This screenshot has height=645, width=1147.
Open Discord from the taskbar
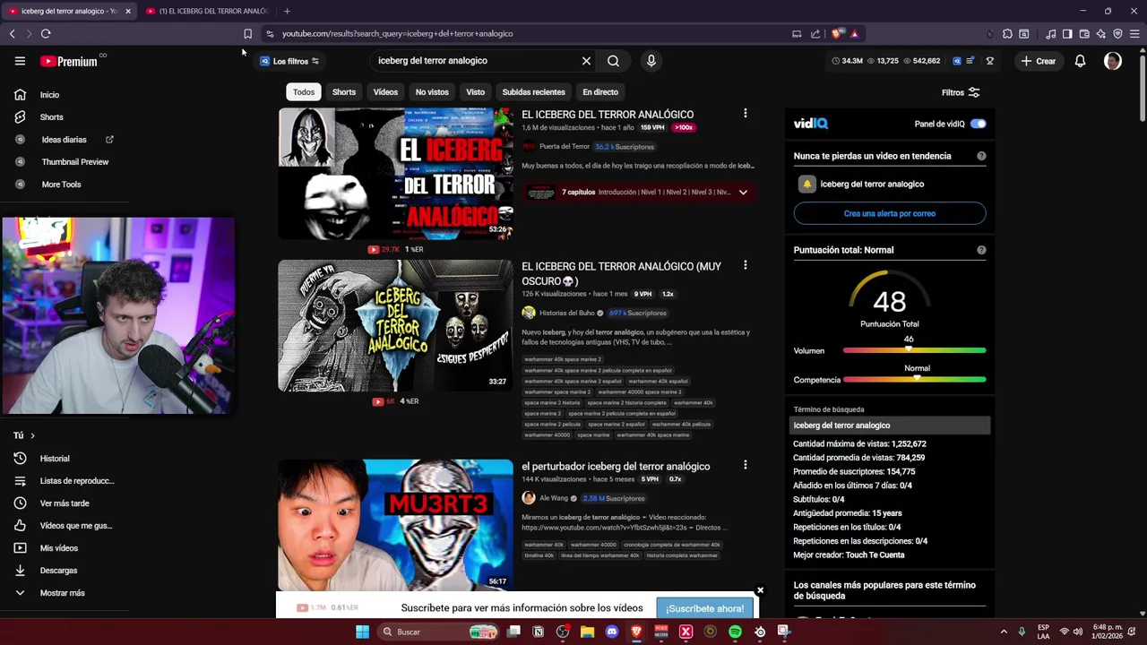coord(612,632)
